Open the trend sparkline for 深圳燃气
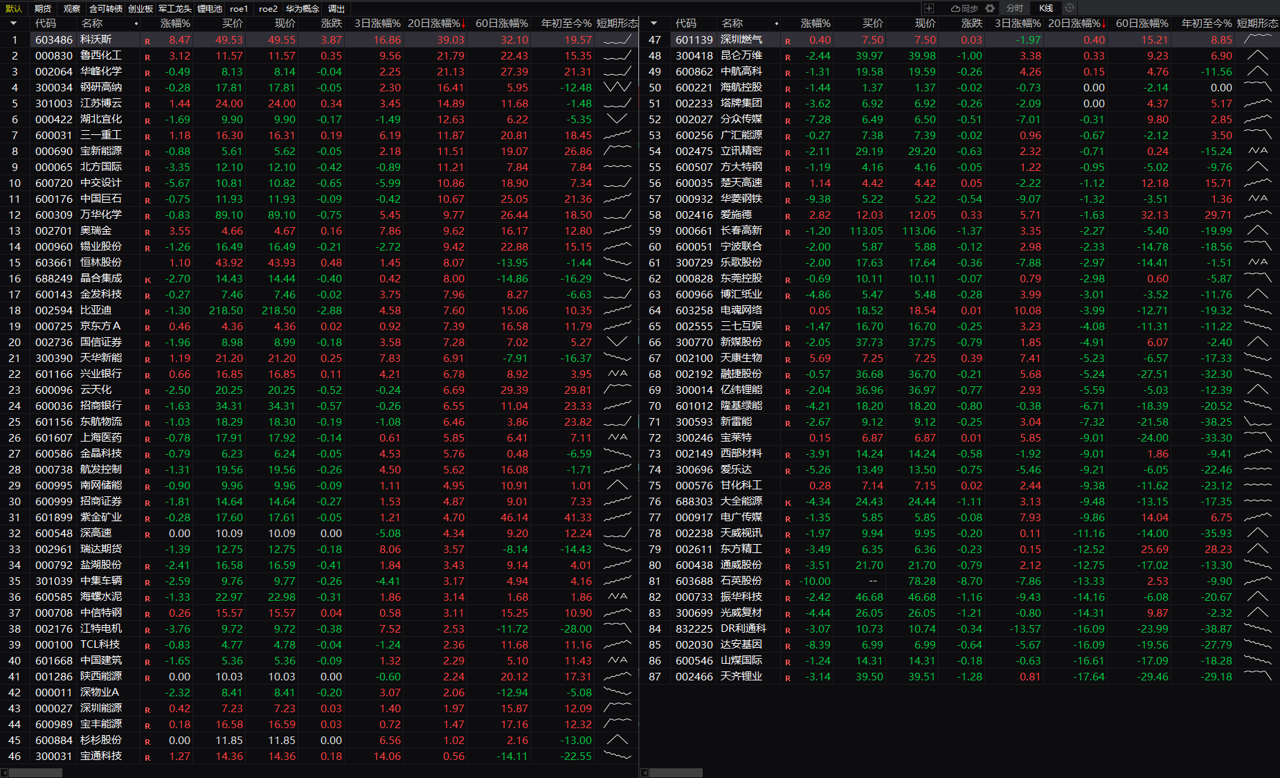 point(1257,39)
